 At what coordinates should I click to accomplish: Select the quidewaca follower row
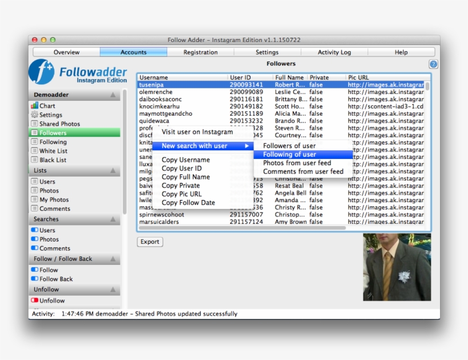click(281, 121)
